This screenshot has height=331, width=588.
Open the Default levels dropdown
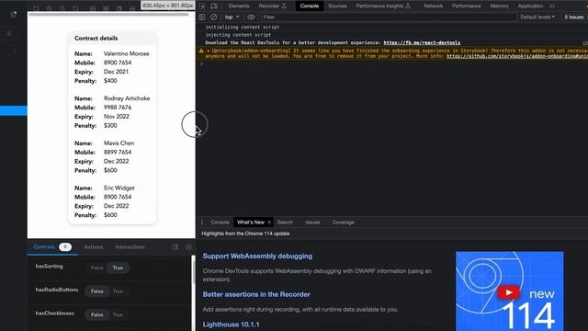pyautogui.click(x=537, y=17)
